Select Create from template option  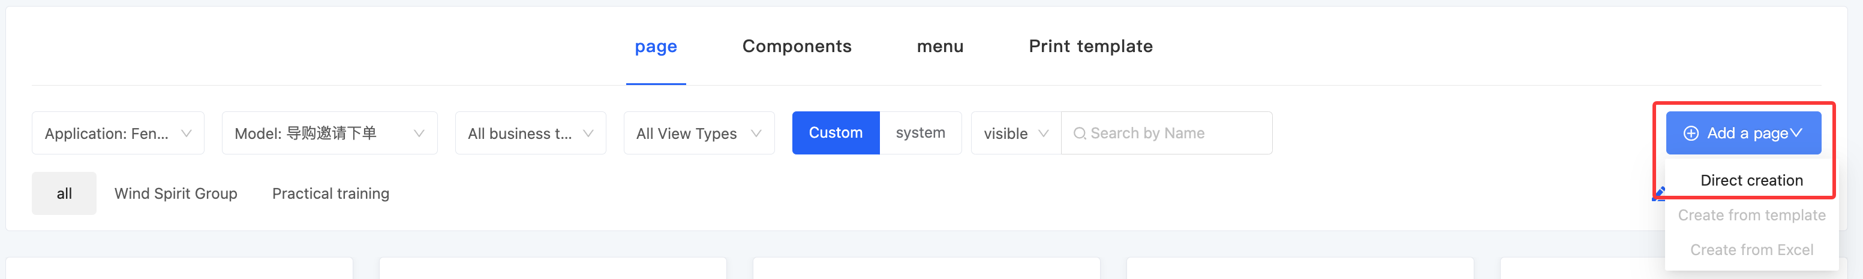tap(1751, 216)
